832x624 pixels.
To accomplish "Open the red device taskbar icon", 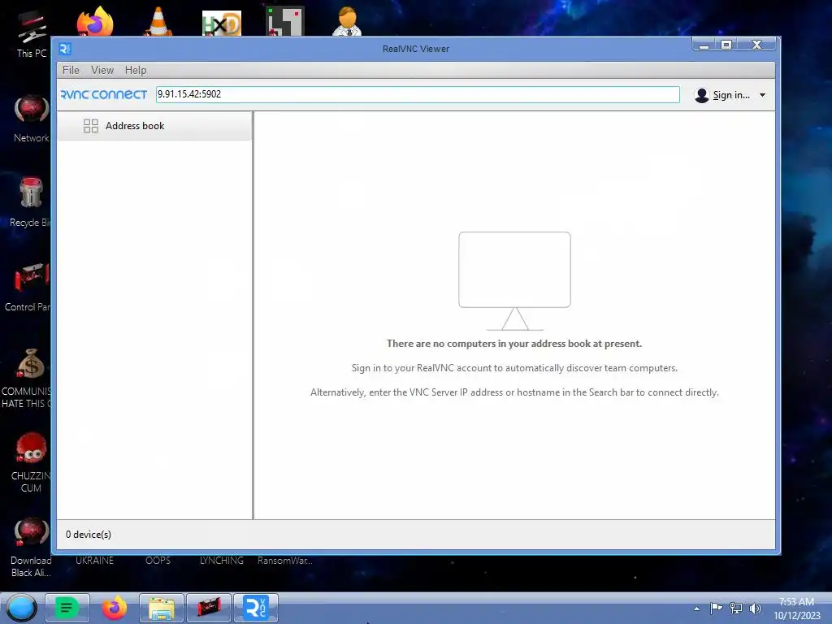I will [x=209, y=608].
